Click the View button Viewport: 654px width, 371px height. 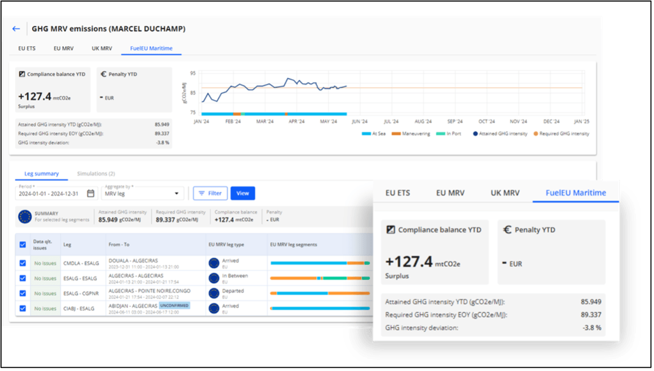[242, 193]
